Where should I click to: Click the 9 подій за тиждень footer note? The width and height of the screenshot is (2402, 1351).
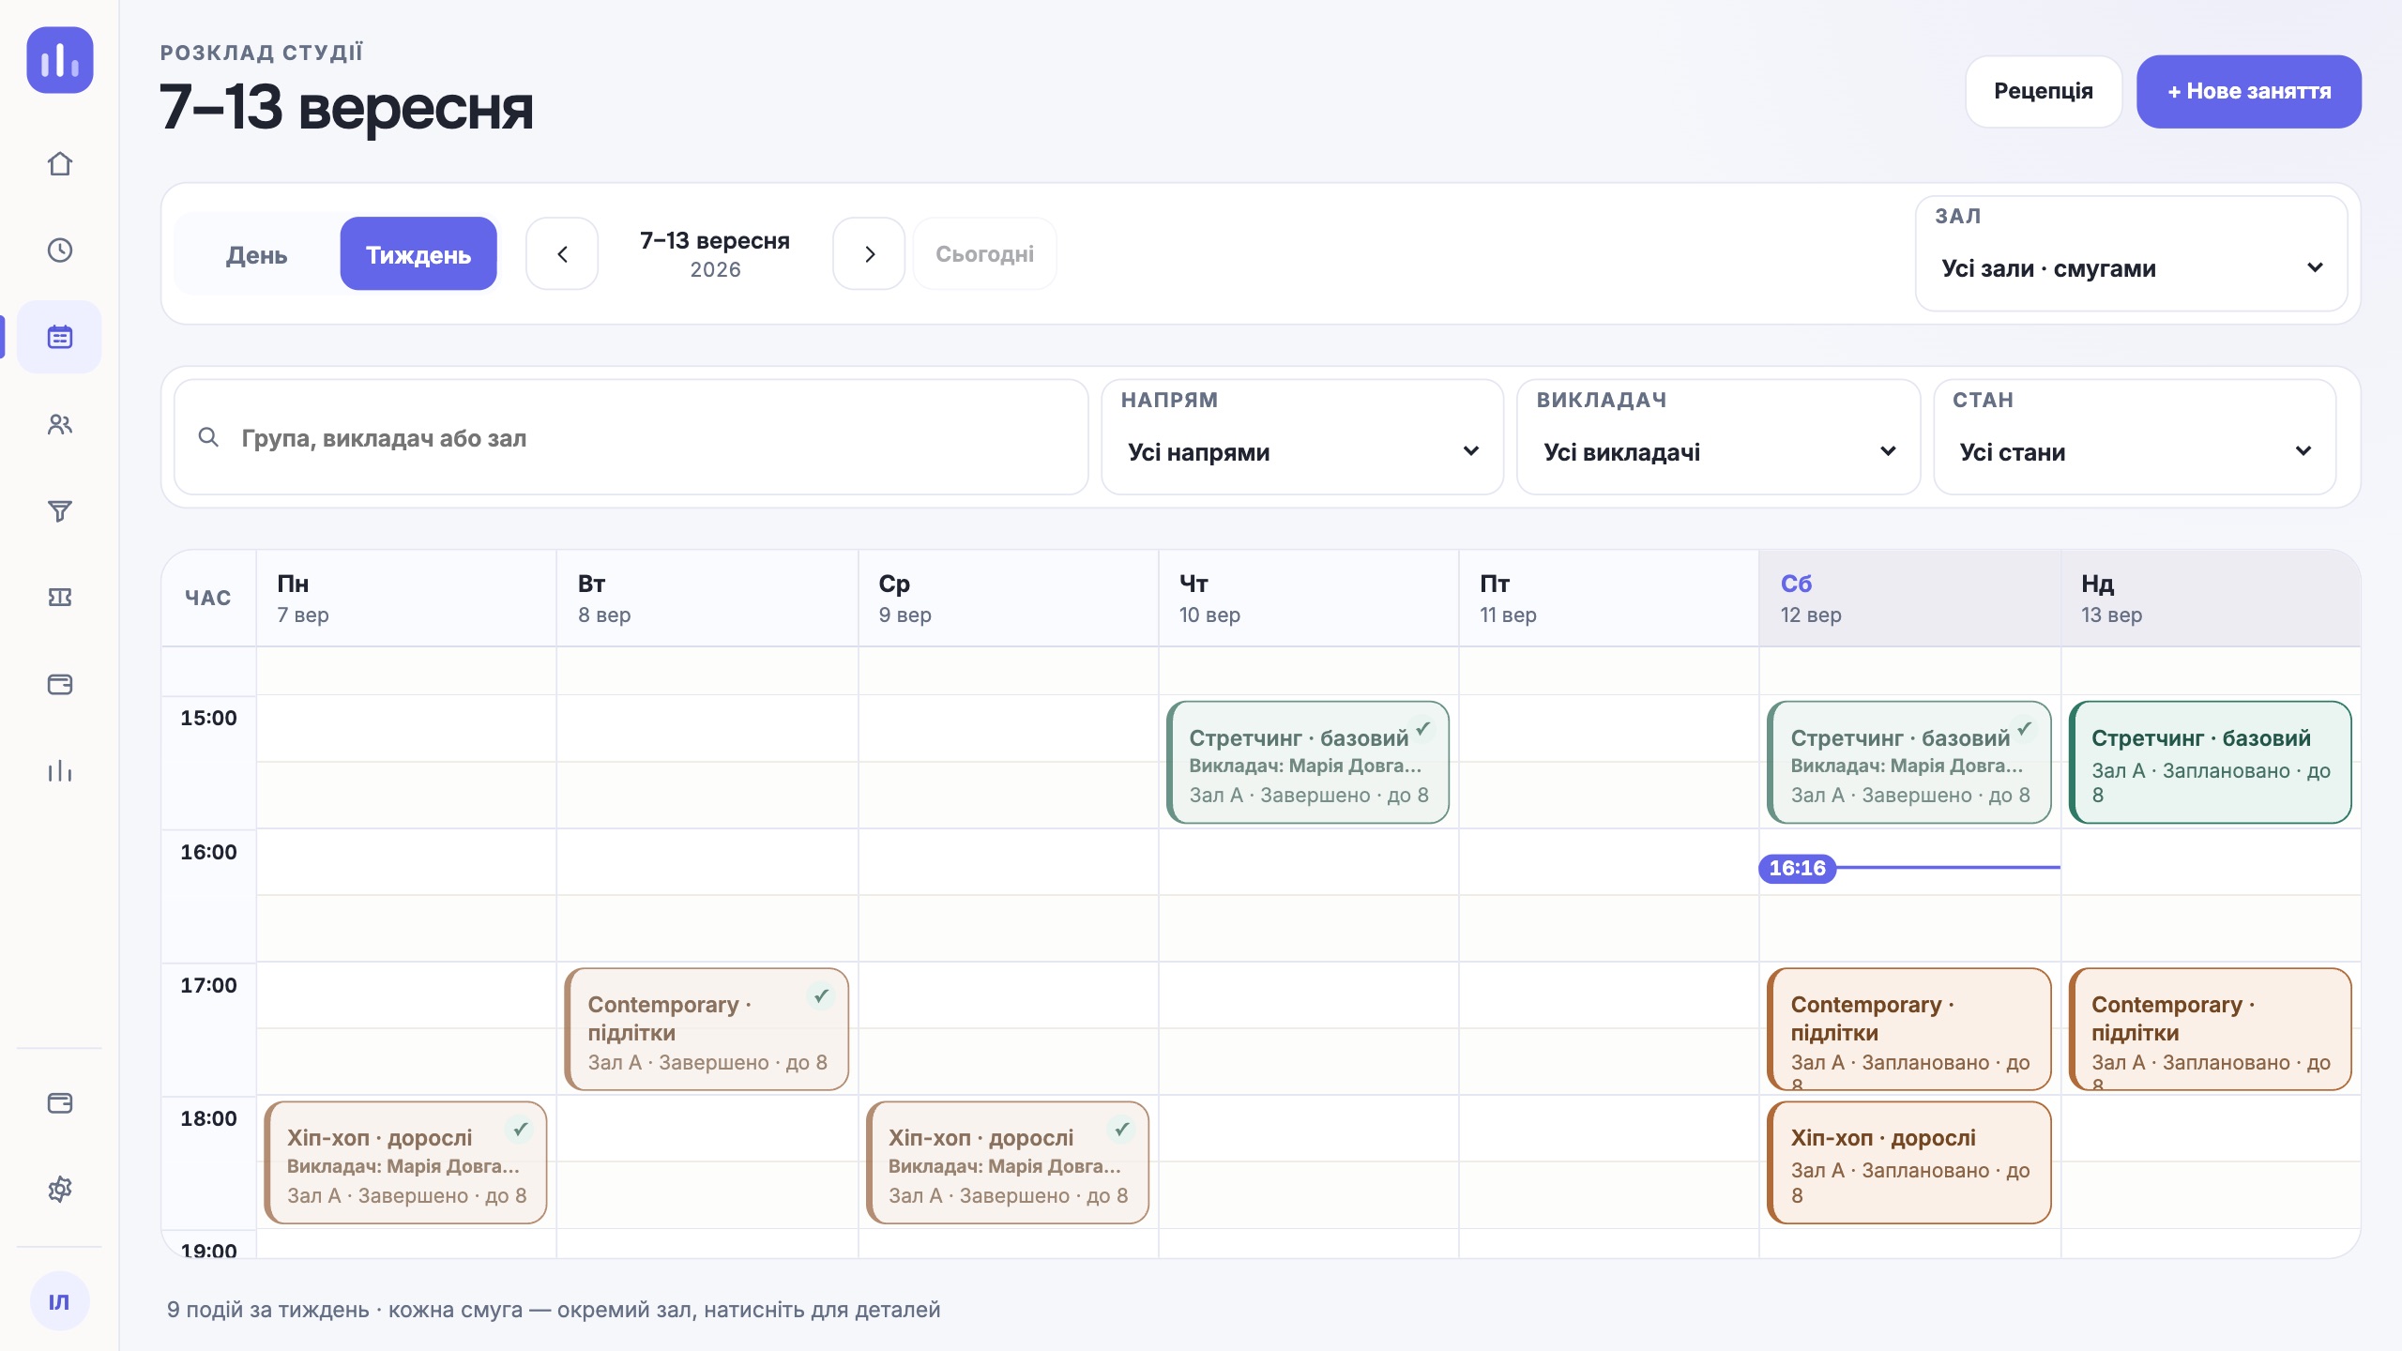pyautogui.click(x=554, y=1310)
